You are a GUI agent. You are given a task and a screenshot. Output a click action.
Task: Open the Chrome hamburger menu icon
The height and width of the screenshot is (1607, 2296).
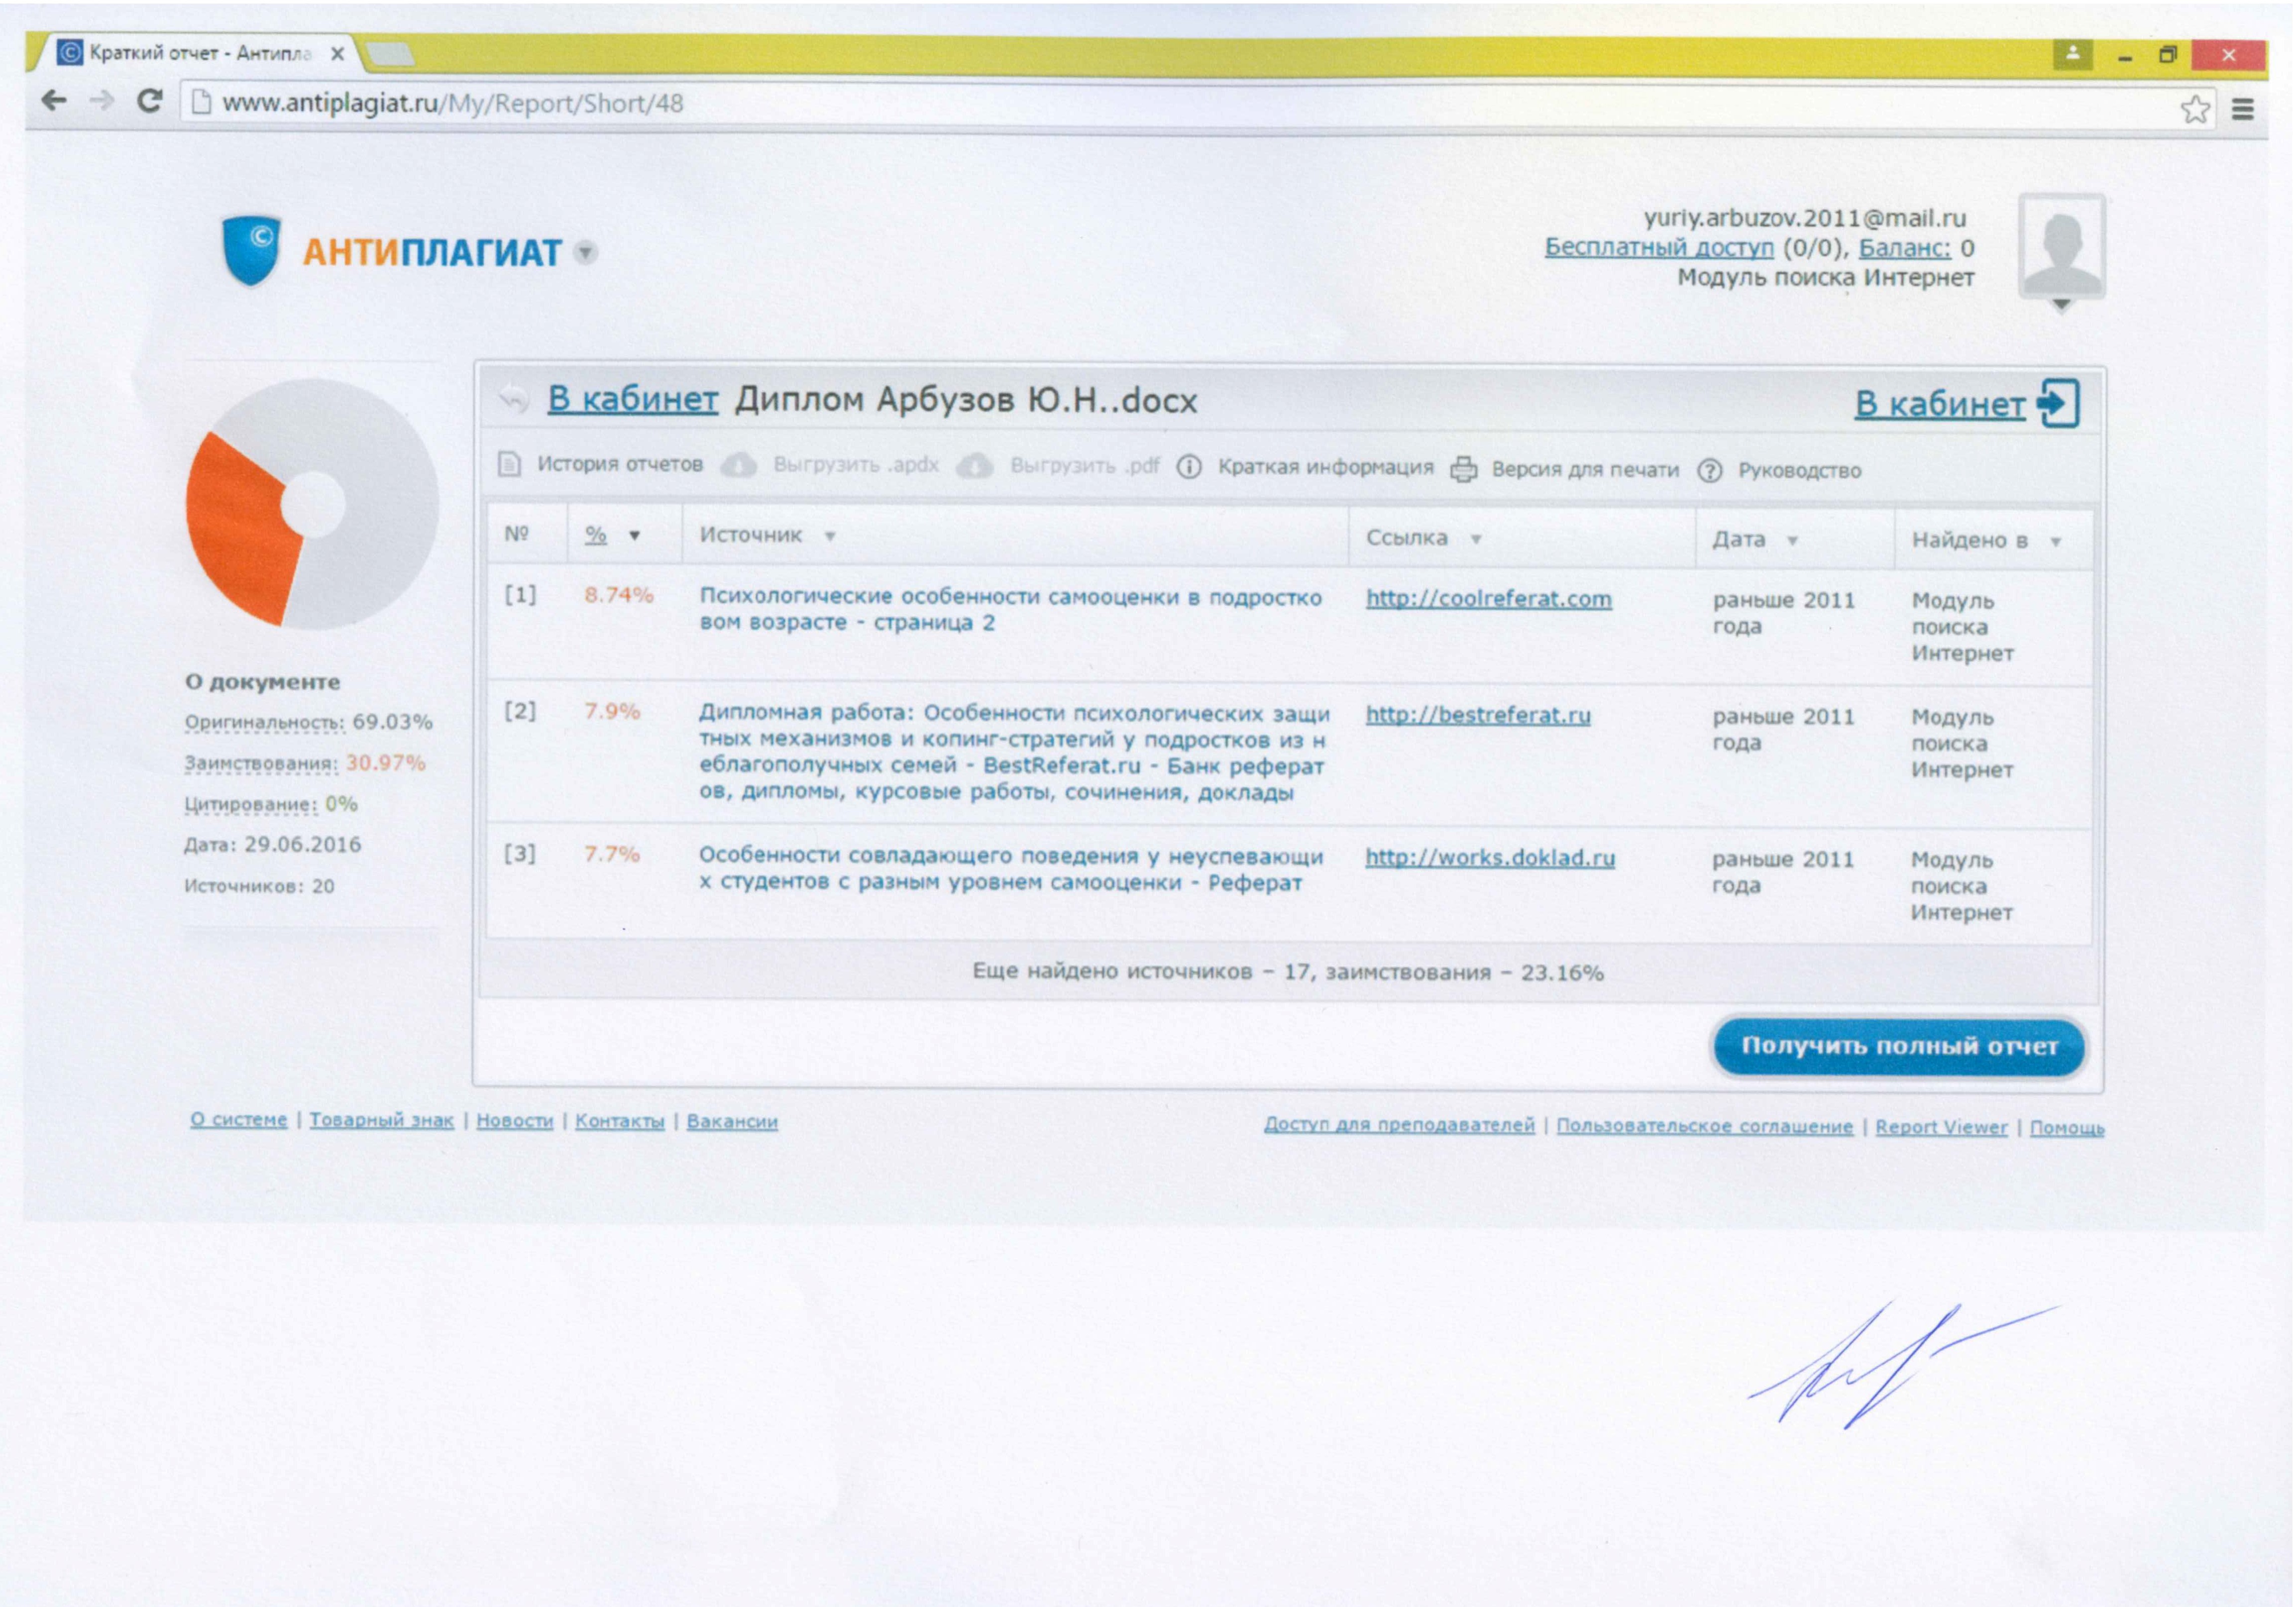2243,108
